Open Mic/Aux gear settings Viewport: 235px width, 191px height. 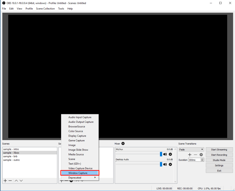click(170, 154)
